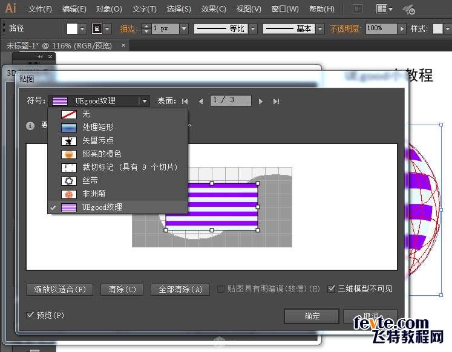This screenshot has width=452, height=352.
Task: Collapse the small panel double-arrow icon
Action: tap(40, 56)
